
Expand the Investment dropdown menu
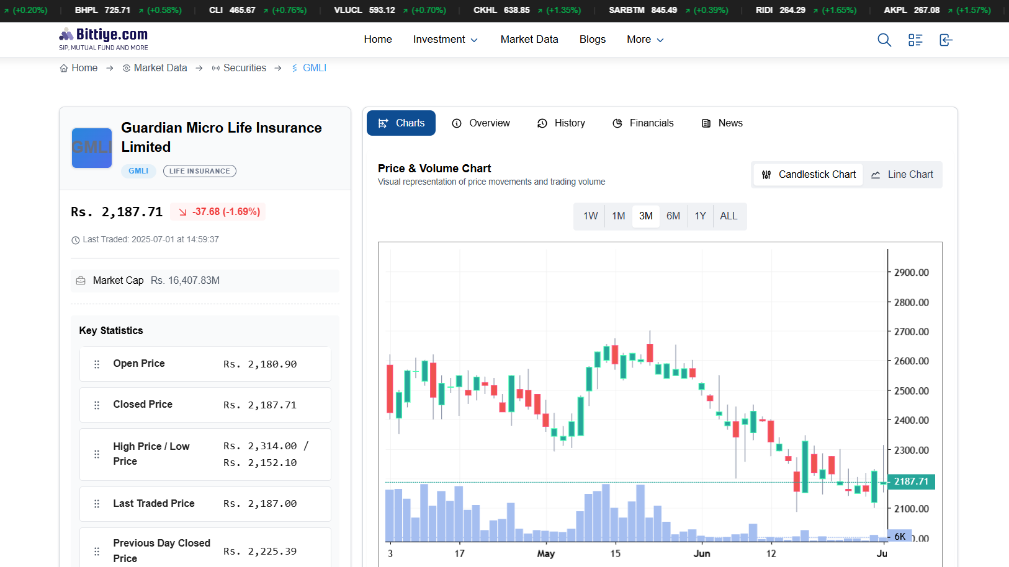point(445,40)
